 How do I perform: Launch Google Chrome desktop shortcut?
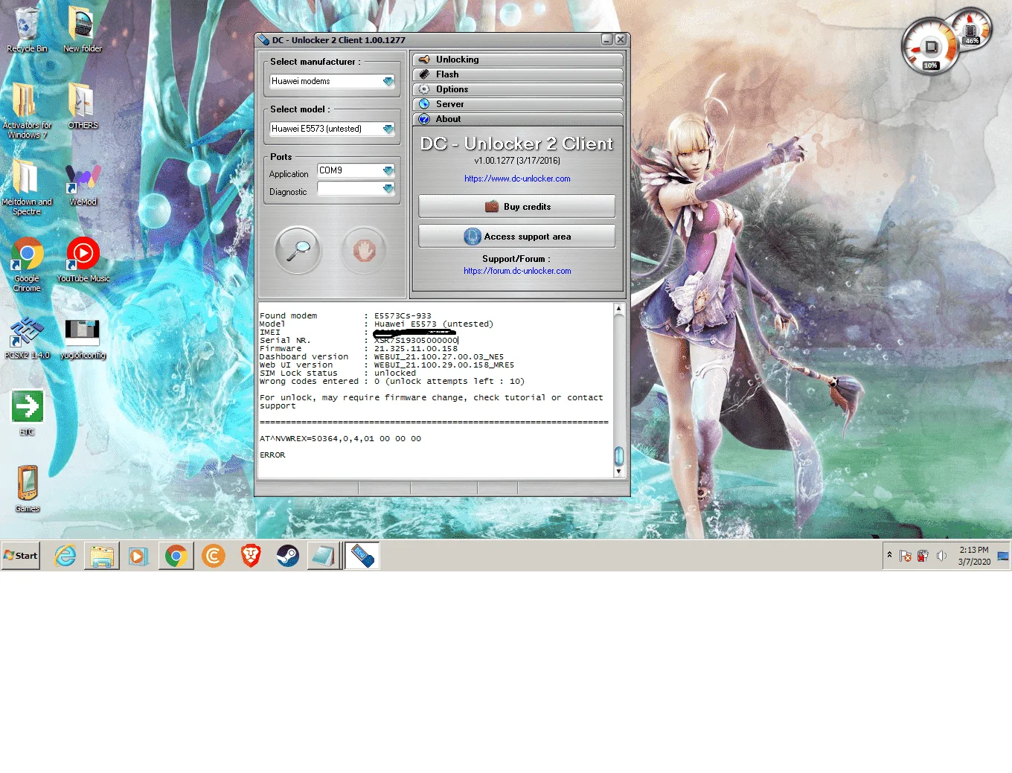click(x=27, y=265)
